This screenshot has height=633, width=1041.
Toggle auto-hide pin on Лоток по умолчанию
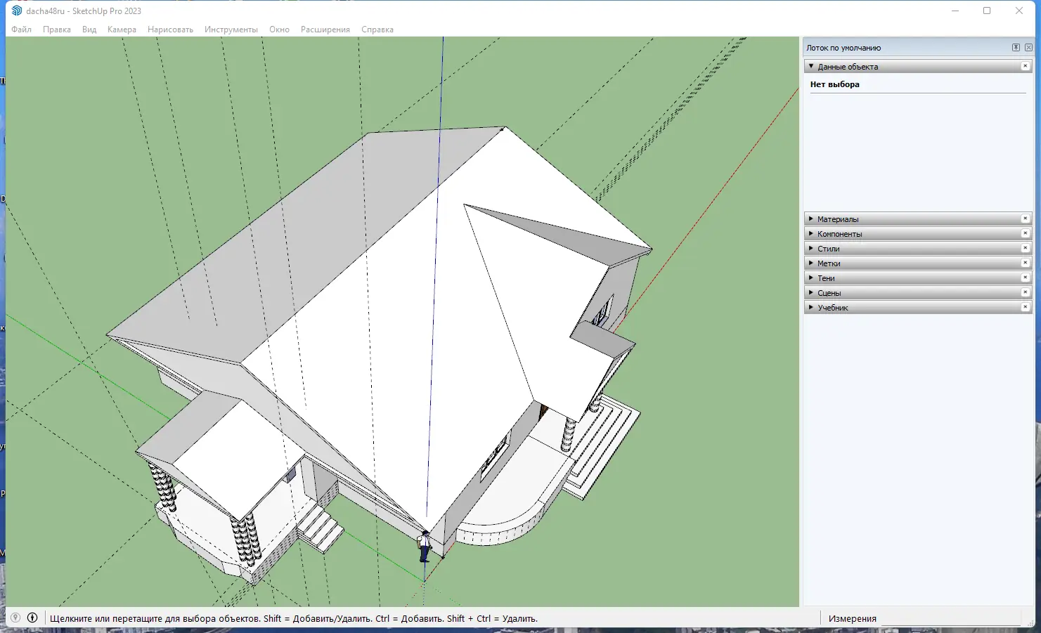[1016, 48]
